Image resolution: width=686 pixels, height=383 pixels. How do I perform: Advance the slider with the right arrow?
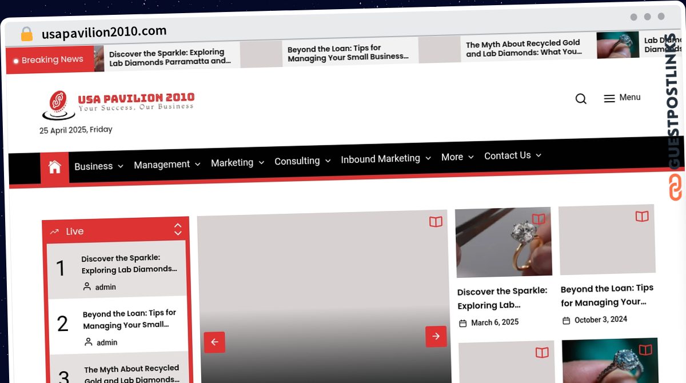[436, 337]
